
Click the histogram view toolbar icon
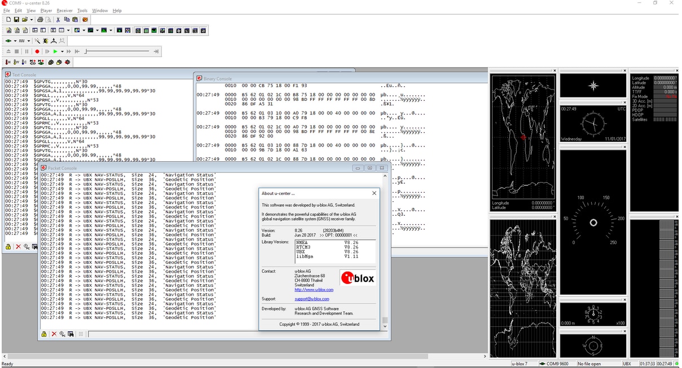pos(104,30)
